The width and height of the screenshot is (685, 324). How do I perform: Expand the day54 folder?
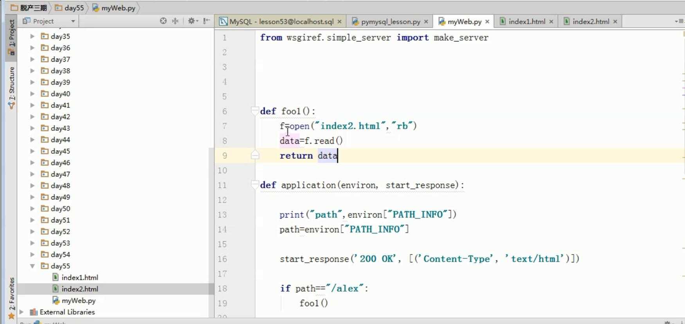click(x=32, y=255)
